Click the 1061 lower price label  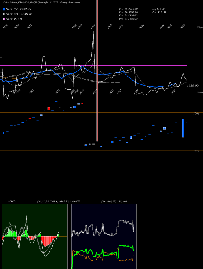coord(31,92)
